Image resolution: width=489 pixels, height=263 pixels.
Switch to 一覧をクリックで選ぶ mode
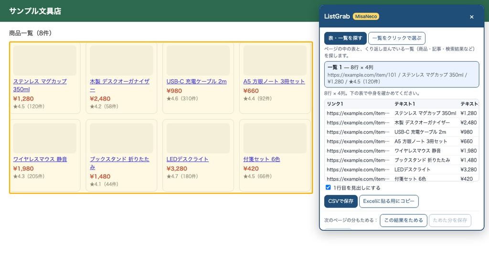[x=397, y=38]
